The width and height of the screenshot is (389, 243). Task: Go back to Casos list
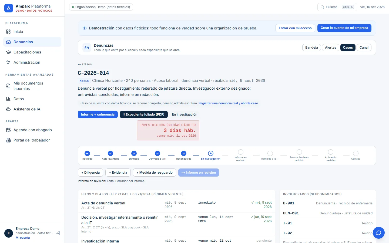[x=85, y=64]
